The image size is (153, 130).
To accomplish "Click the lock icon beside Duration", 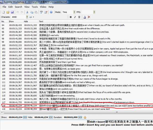I will click(85, 117).
